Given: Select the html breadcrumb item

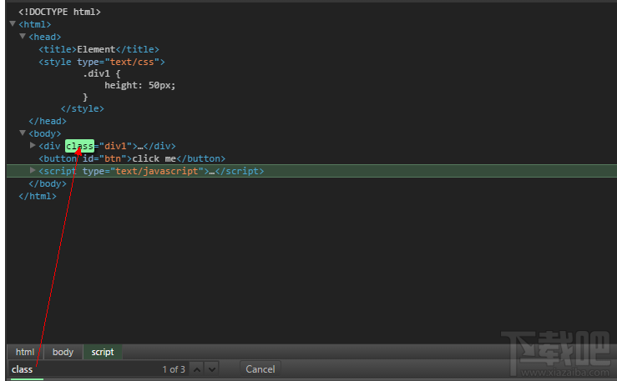Looking at the screenshot, I should [x=25, y=352].
